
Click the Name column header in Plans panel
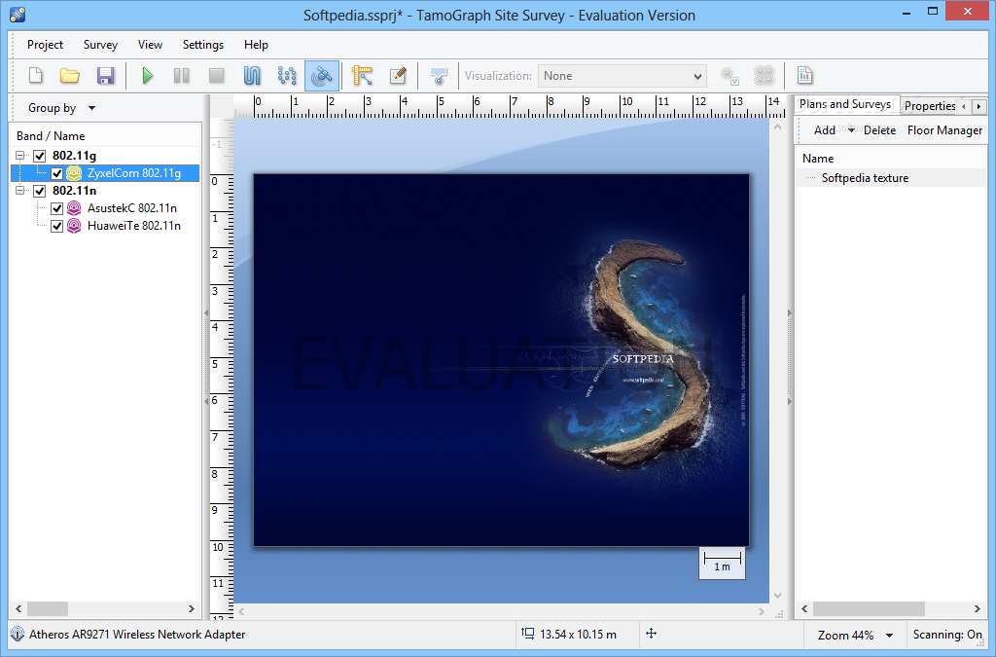click(891, 159)
